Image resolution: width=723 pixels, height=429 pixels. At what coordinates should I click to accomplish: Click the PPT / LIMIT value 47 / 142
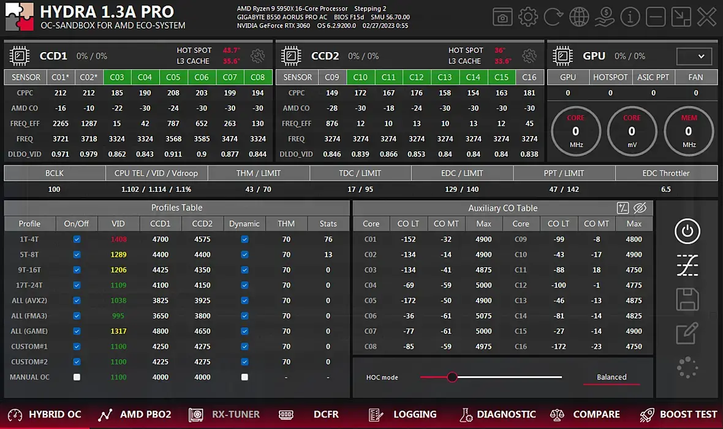564,189
